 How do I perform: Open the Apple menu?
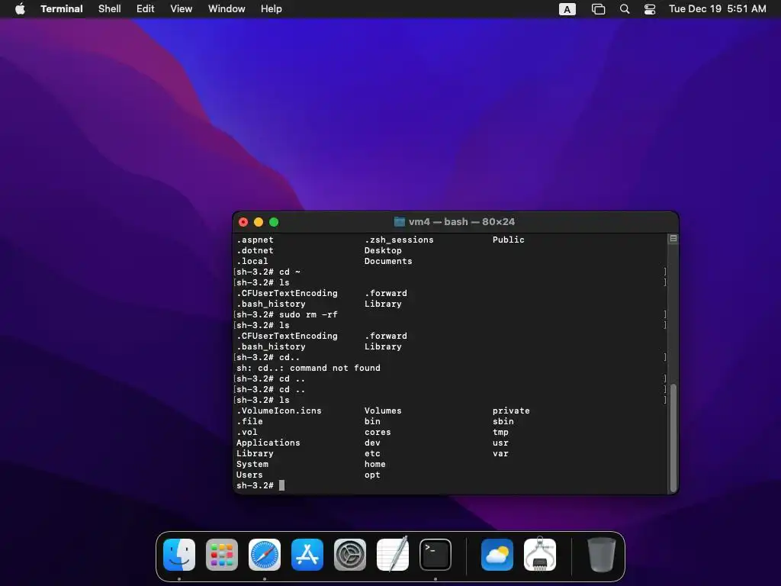(x=20, y=9)
